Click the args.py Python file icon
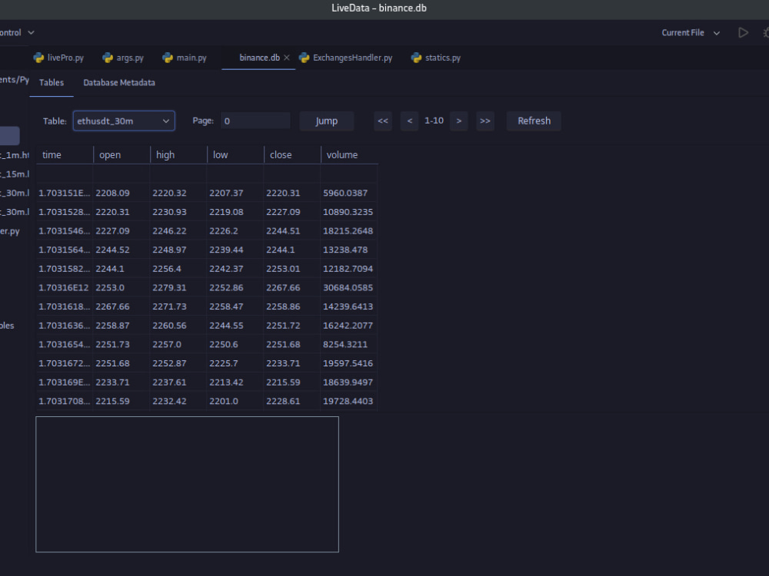 [108, 58]
